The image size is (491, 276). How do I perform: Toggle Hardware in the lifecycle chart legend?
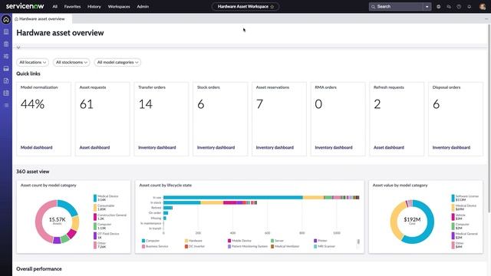[x=193, y=241]
